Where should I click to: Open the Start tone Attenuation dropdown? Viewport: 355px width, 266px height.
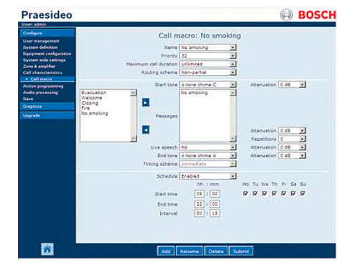pyautogui.click(x=292, y=85)
